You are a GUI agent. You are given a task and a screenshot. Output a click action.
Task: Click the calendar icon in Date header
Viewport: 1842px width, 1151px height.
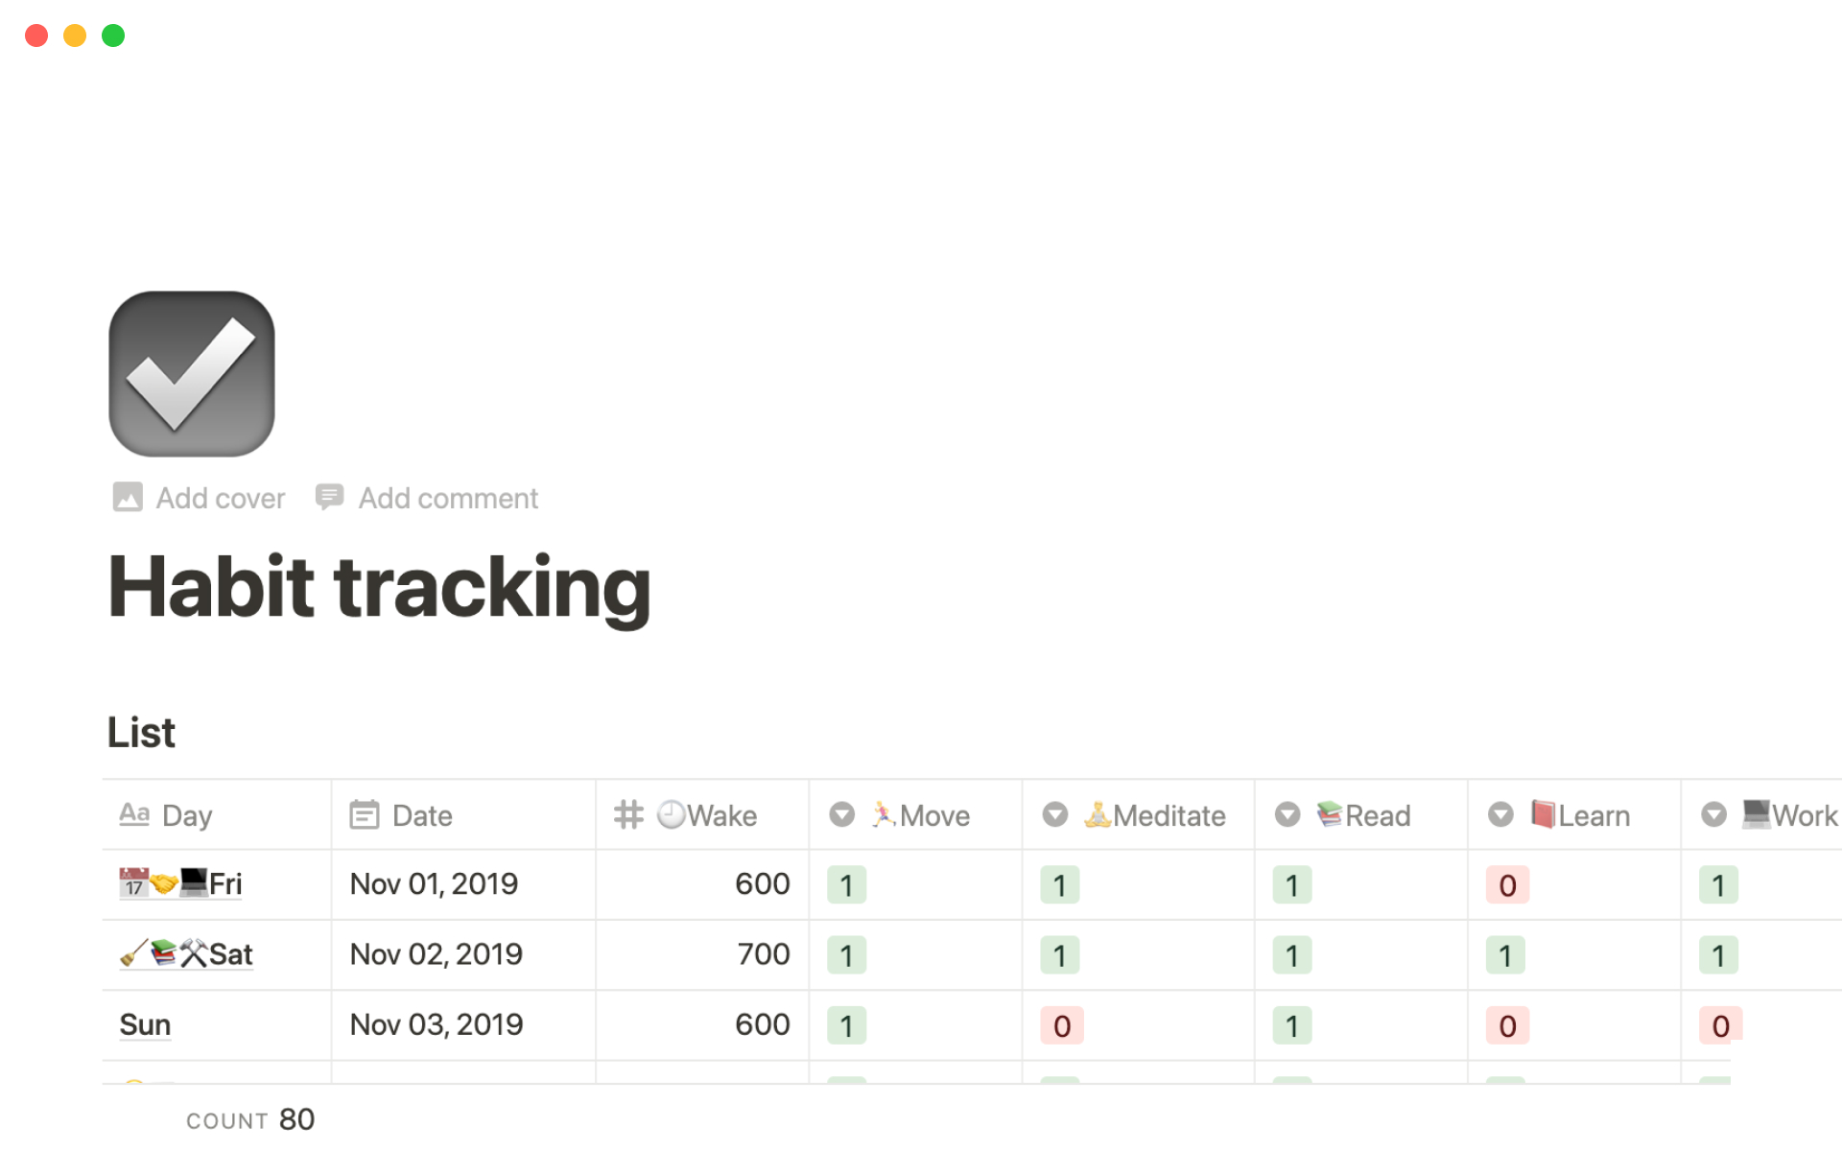(x=364, y=815)
